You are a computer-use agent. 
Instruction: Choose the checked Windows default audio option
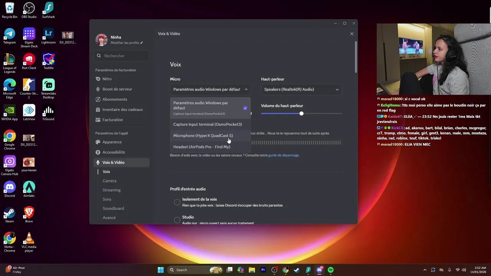pos(210,108)
